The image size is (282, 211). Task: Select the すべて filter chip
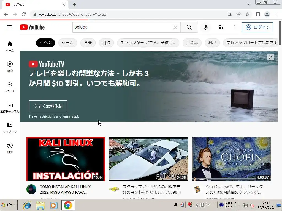coord(45,43)
